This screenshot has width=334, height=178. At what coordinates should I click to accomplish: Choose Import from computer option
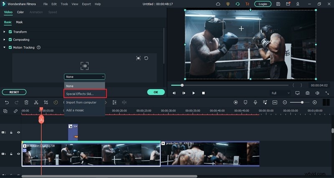(x=85, y=102)
